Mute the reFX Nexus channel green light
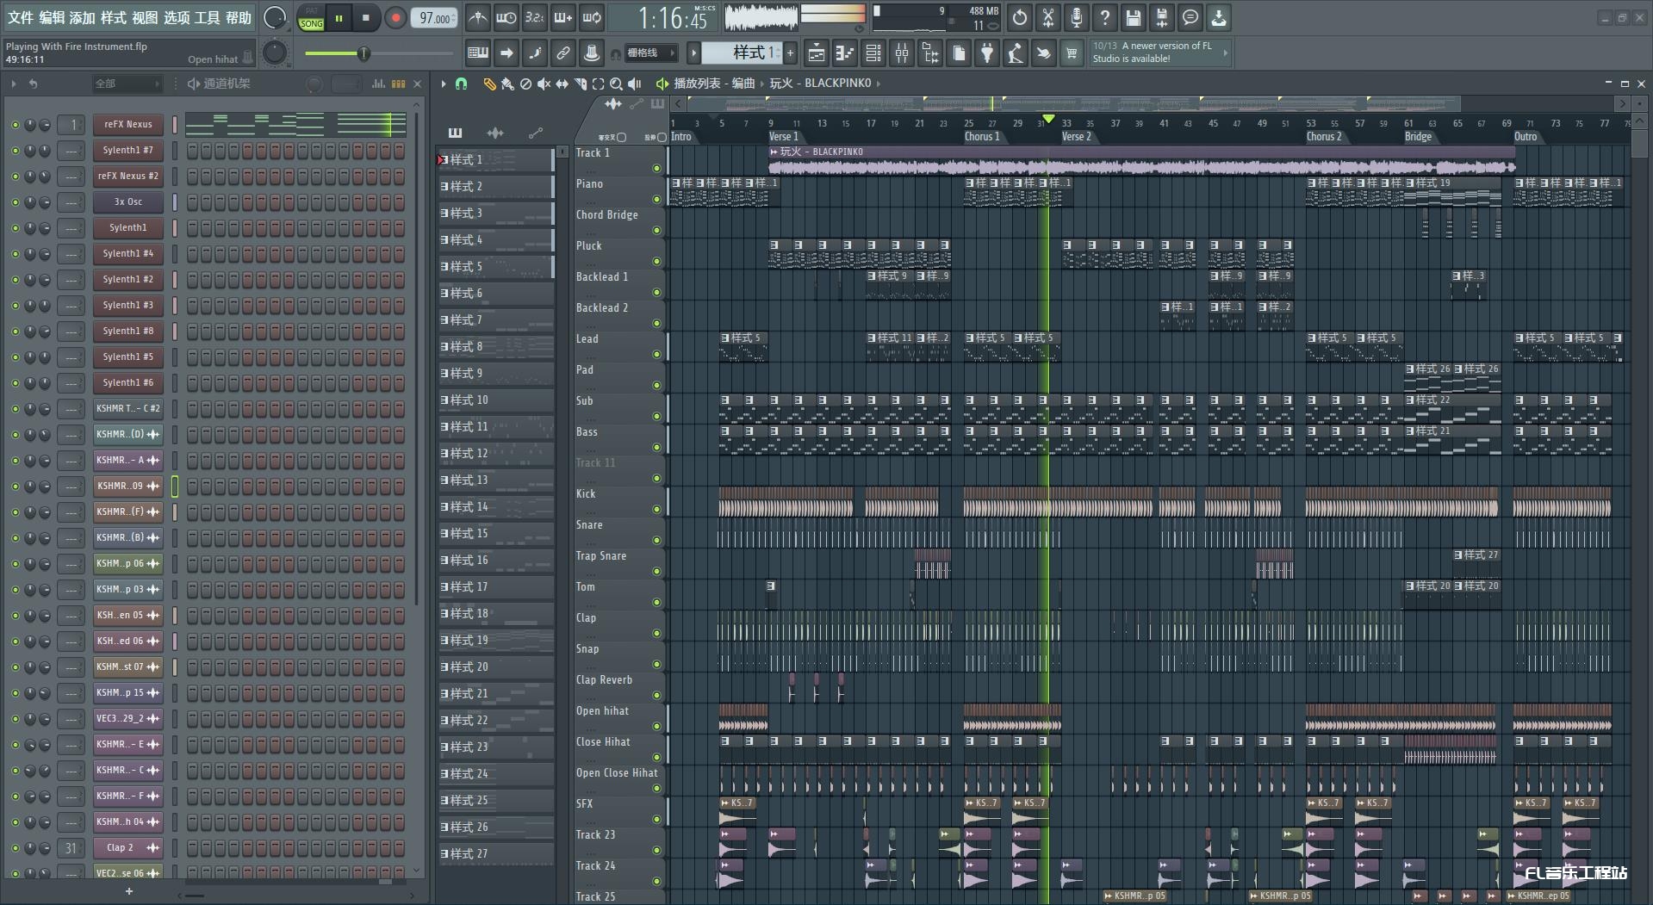1653x905 pixels. click(15, 125)
